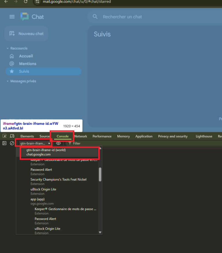
Task: Open site information icon in address bar
Action: (37, 2)
